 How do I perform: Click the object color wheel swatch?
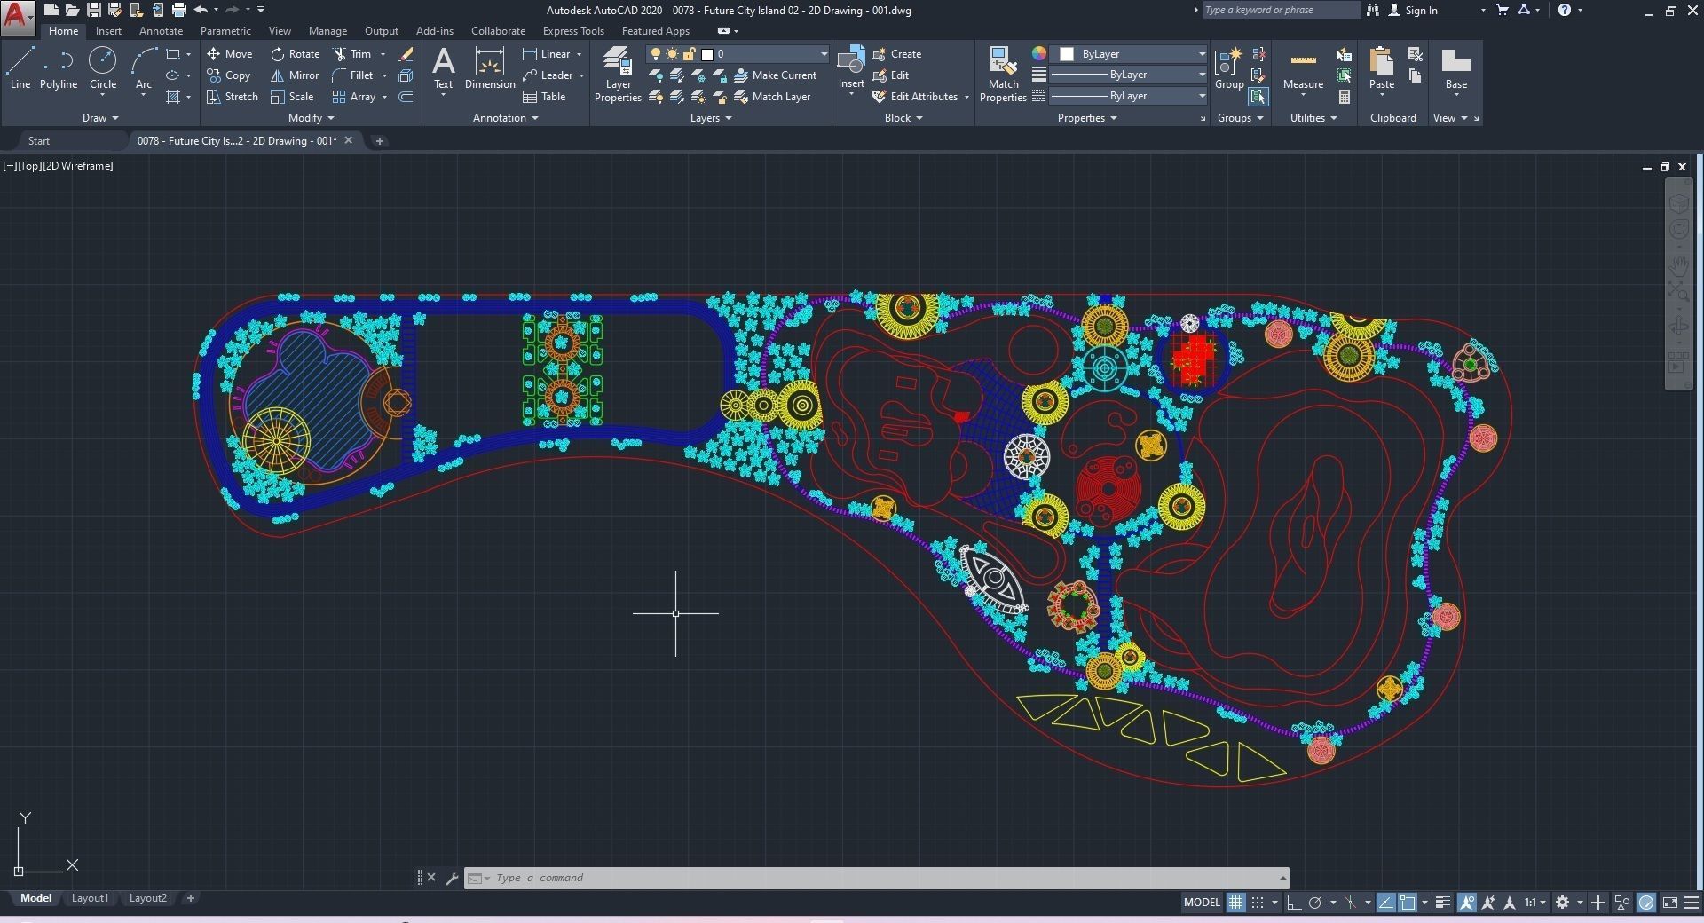tap(1039, 54)
